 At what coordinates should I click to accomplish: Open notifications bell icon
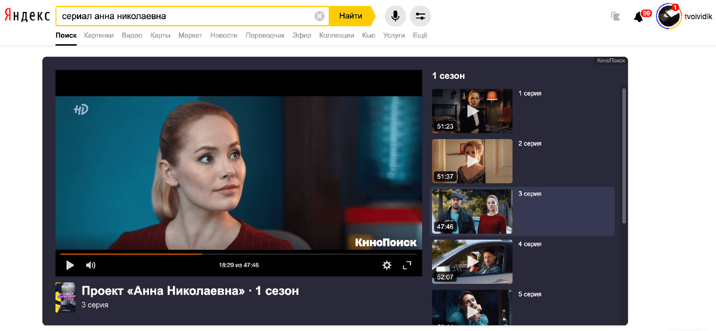click(638, 17)
